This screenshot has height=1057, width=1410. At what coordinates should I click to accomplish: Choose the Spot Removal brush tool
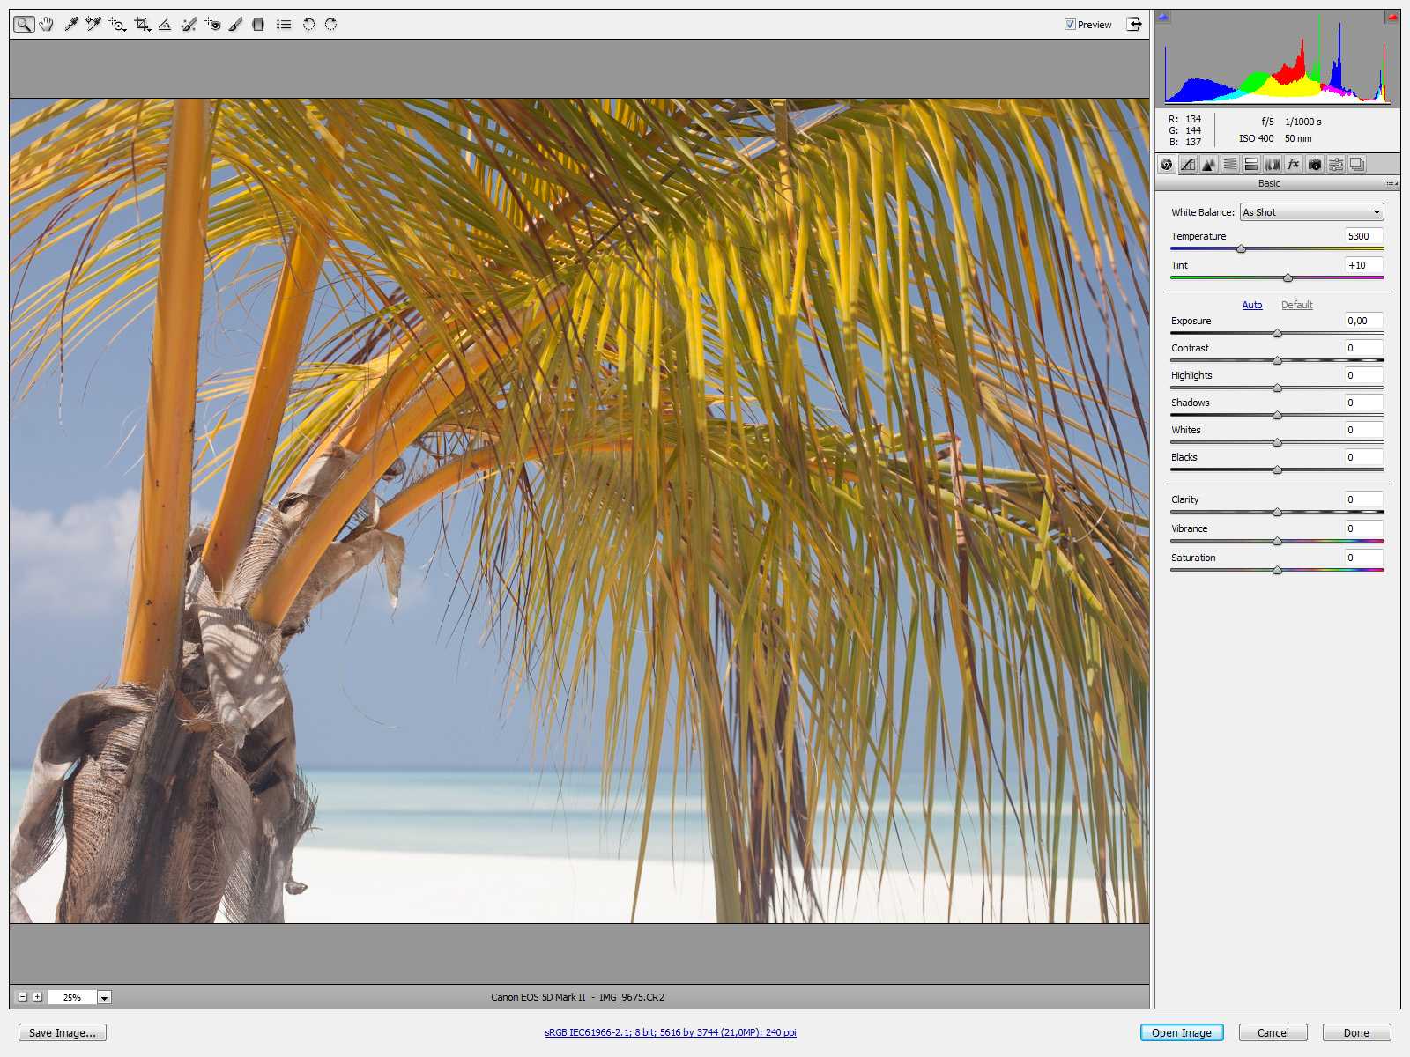click(x=189, y=25)
